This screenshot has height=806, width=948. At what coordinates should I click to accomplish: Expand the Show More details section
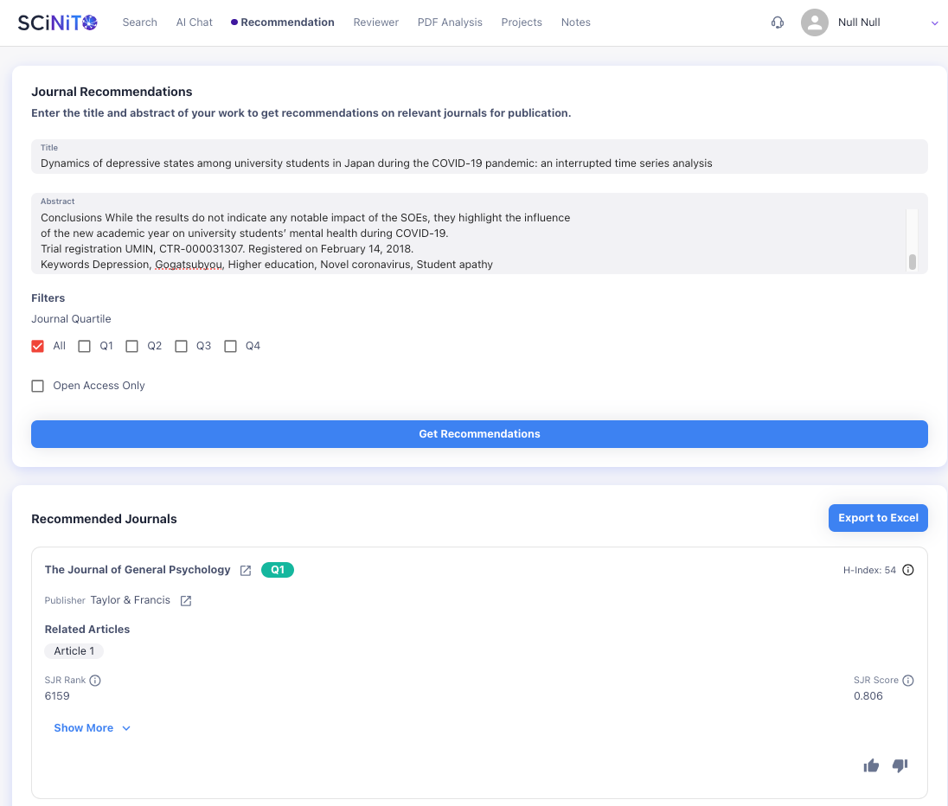click(92, 728)
